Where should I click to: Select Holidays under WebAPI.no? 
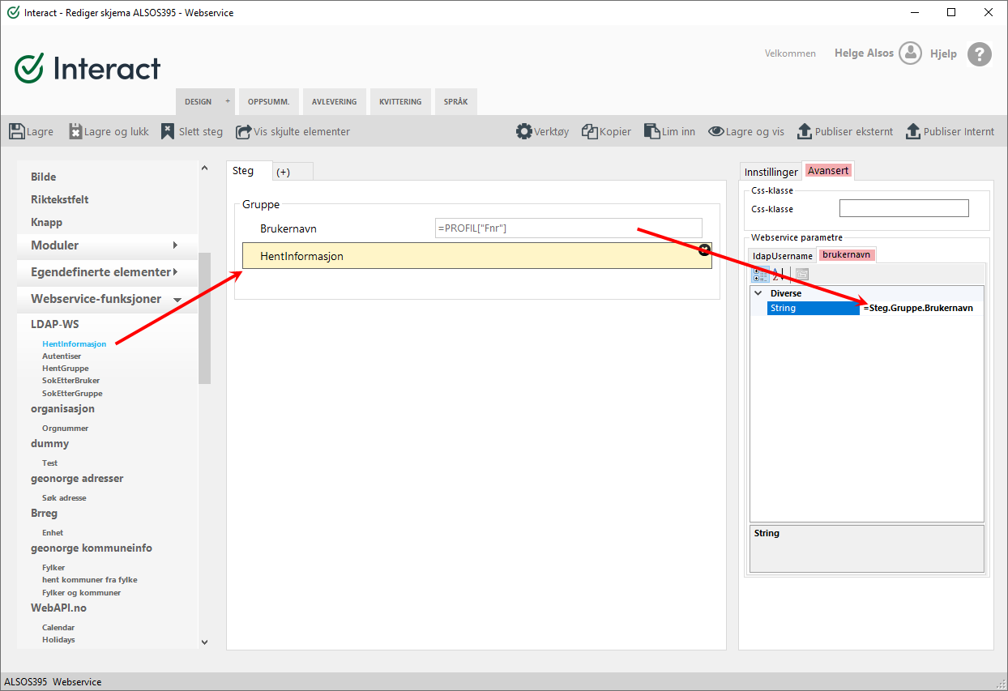click(x=58, y=639)
